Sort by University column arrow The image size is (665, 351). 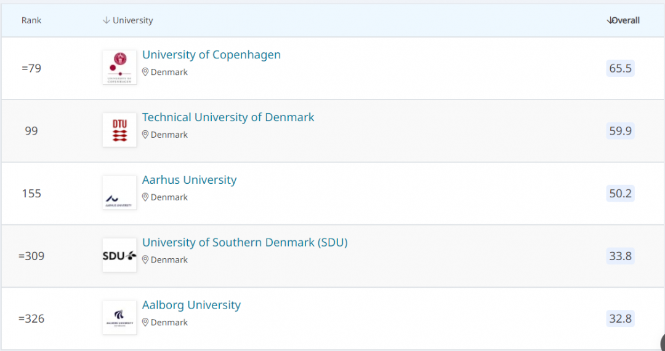coord(107,20)
